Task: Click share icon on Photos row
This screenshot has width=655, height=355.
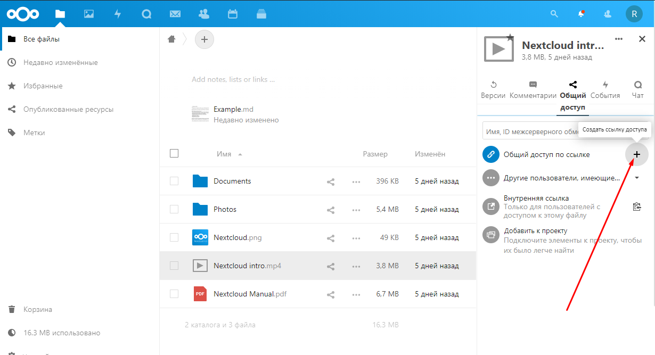Action: pos(331,210)
